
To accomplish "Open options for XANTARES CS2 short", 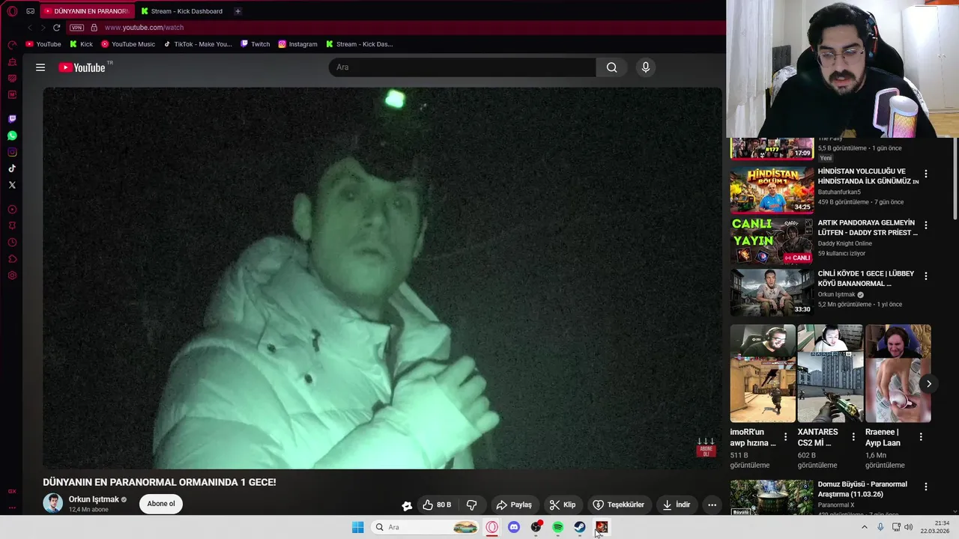I will 853,436.
